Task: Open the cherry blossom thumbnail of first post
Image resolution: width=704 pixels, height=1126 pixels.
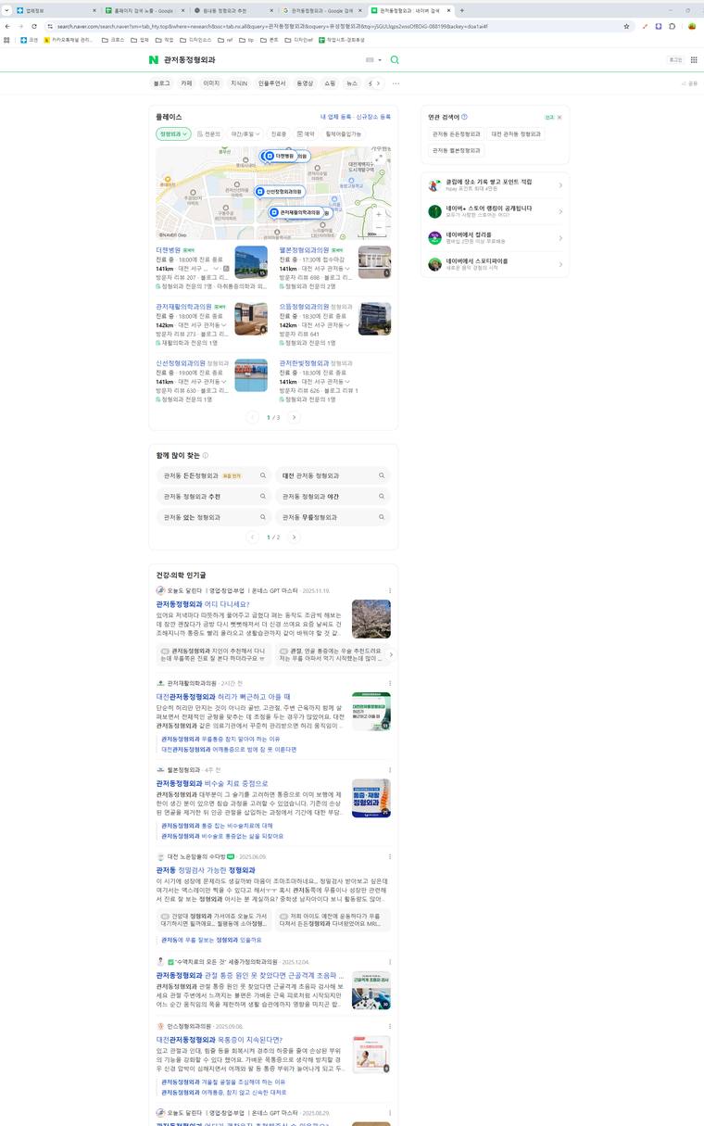Action: pyautogui.click(x=371, y=619)
